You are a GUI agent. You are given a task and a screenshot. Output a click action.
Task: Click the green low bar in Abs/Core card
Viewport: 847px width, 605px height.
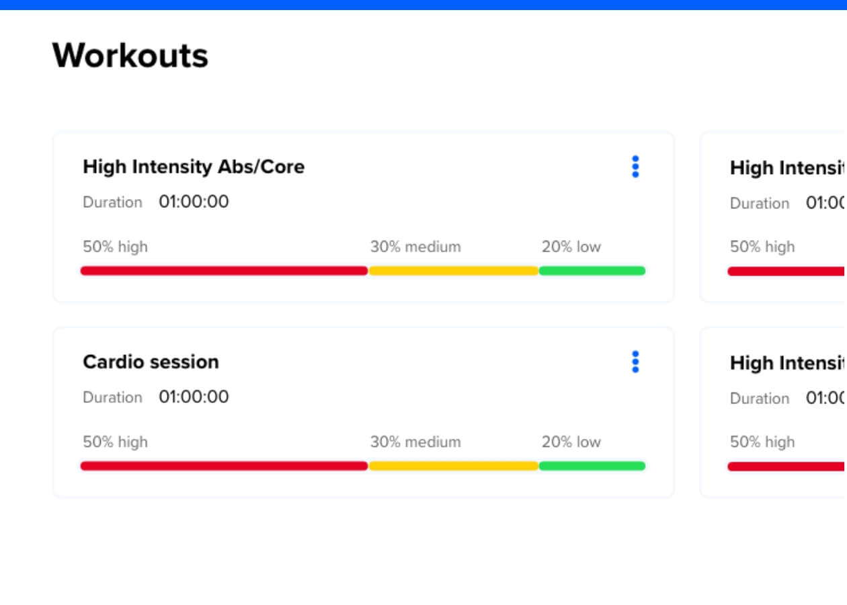[x=592, y=271]
